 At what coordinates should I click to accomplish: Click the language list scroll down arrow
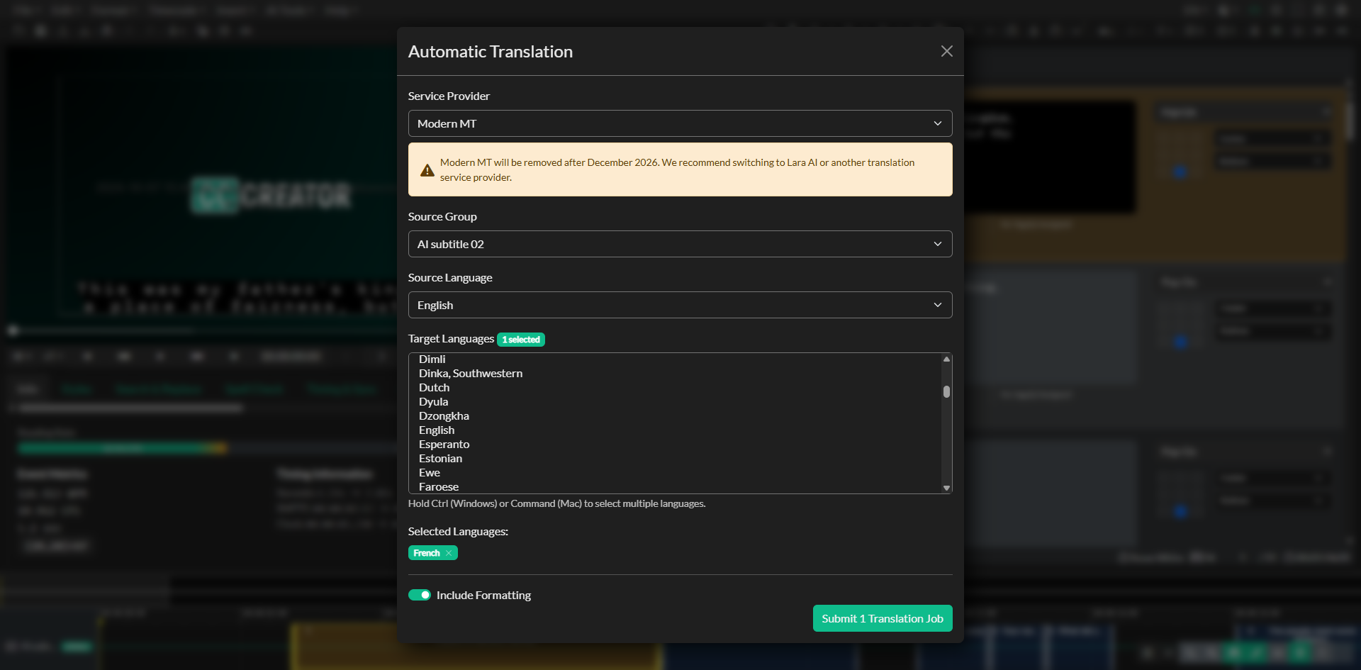[946, 488]
